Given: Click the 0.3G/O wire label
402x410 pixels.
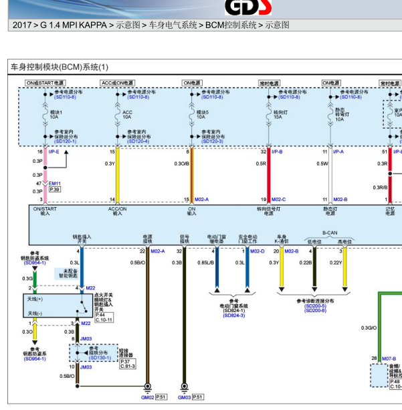Looking at the screenshot, I should (369, 328).
